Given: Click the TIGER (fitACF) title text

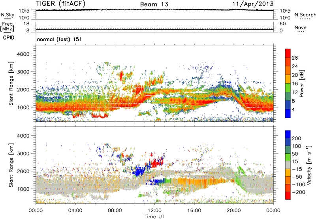Looking at the screenshot, I should (61, 4).
